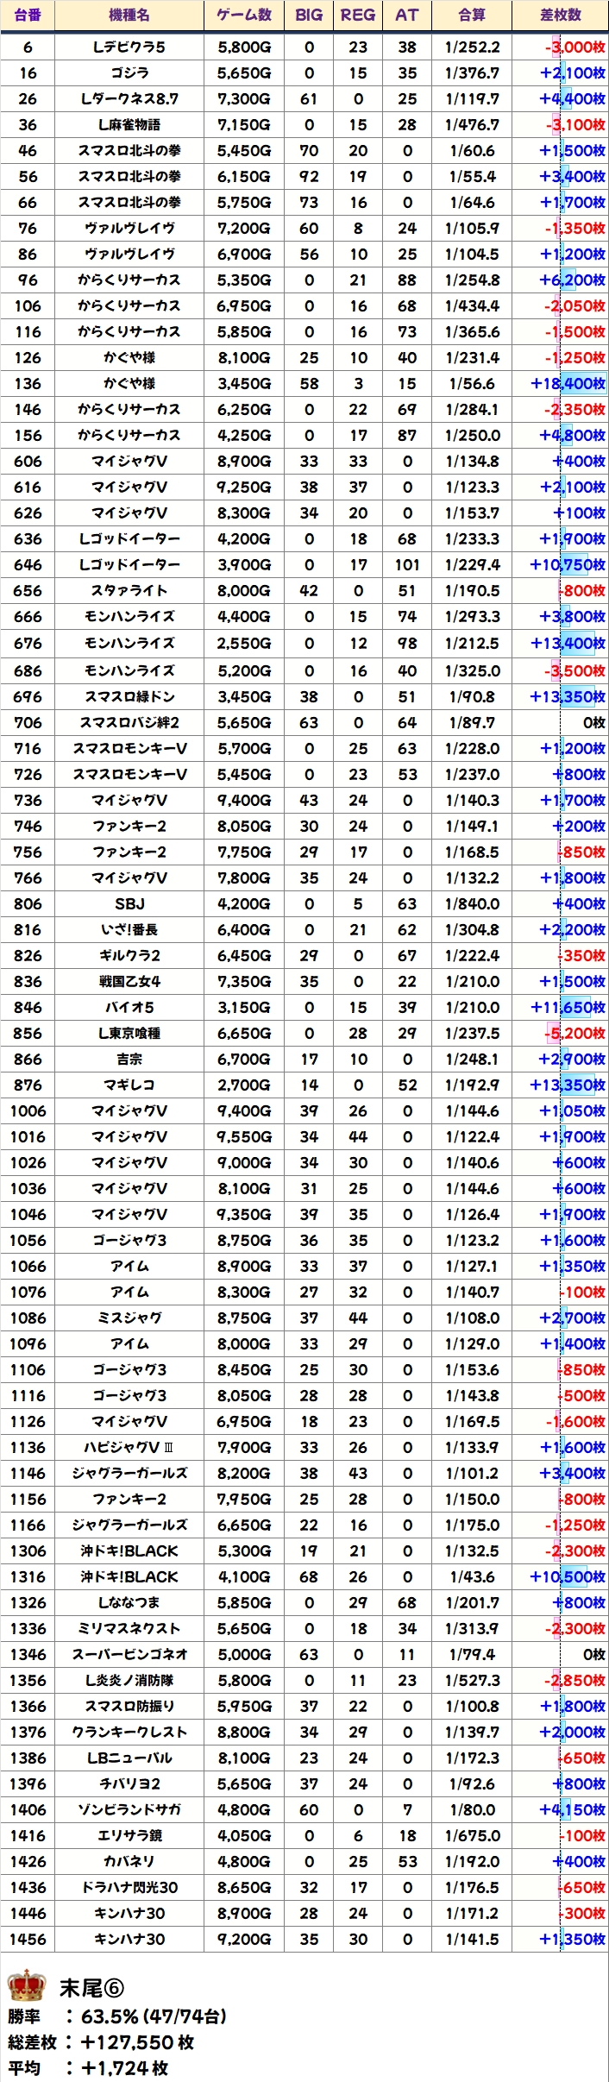
Task: Select the SBJ machine name cell
Action: click(x=129, y=903)
